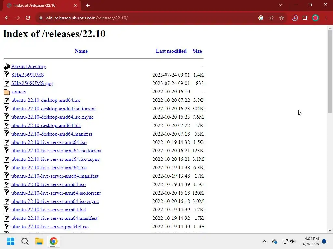Open ubuntu-22.10-desktop-amd64.iso.zsync link
This screenshot has height=249, width=333.
[x=52, y=117]
